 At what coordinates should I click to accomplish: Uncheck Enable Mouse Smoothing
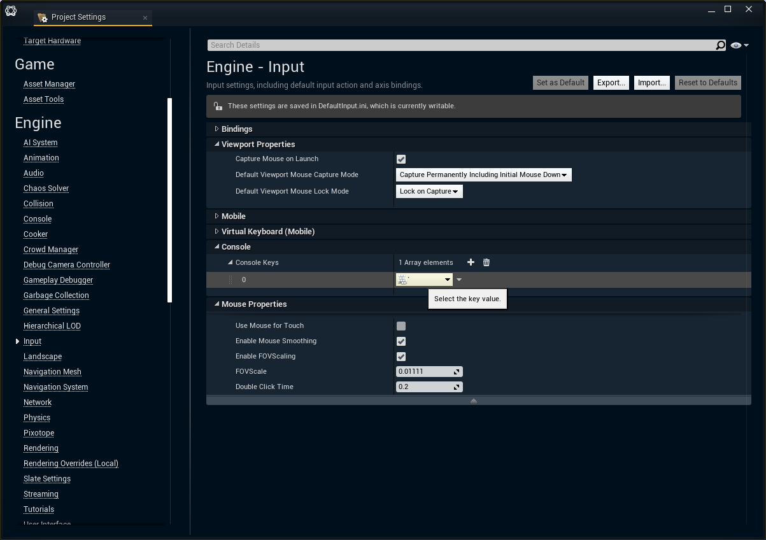click(401, 341)
